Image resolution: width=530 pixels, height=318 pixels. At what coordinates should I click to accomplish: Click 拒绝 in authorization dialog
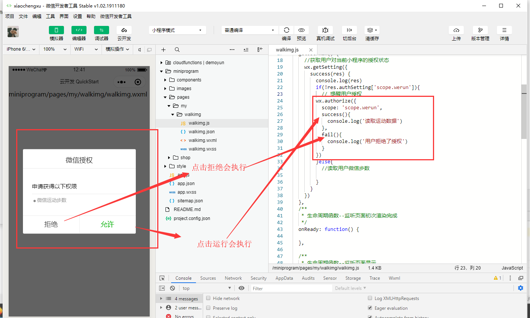(x=51, y=224)
